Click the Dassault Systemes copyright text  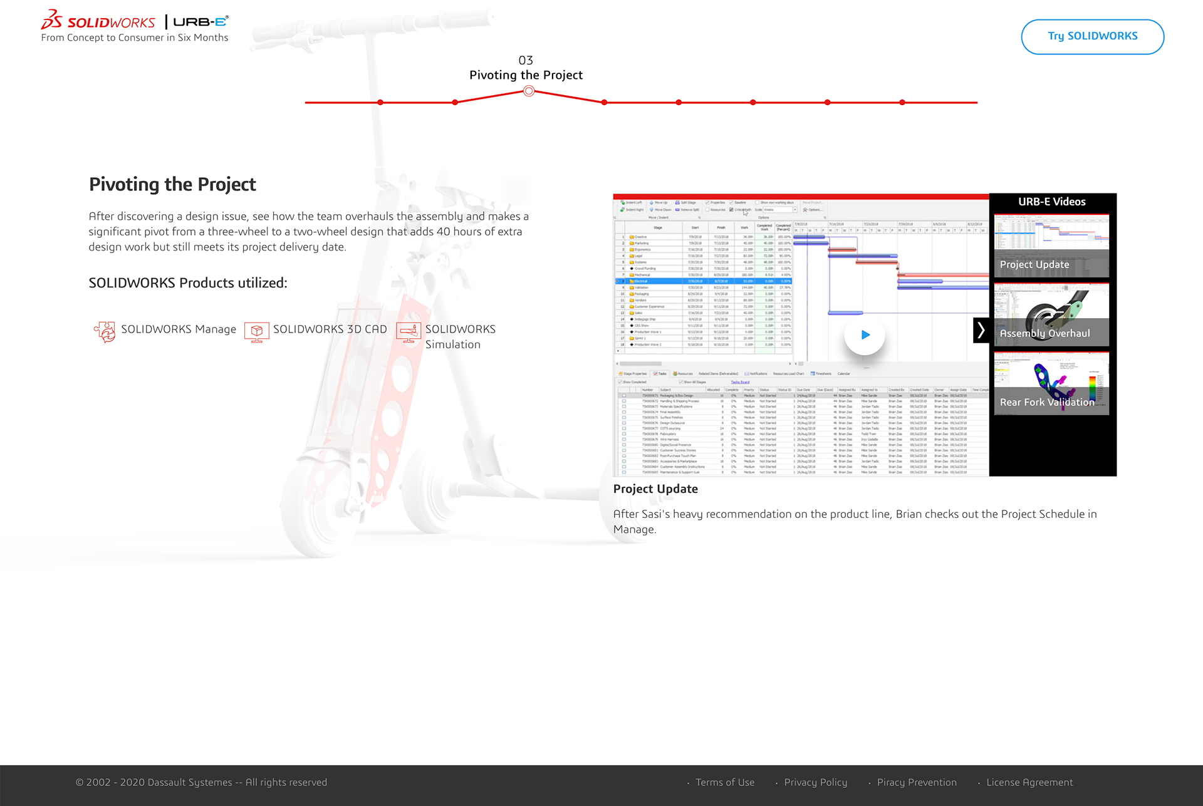pos(201,782)
